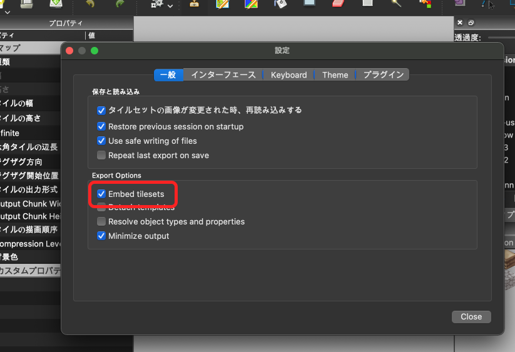515x352 pixels.
Task: Select the Stamp Brush tool
Action: coord(194,3)
